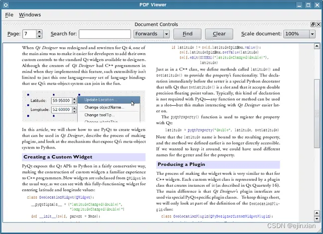323x234 pixels.
Task: Click the 'Page:' label
Action: [x=14, y=34]
